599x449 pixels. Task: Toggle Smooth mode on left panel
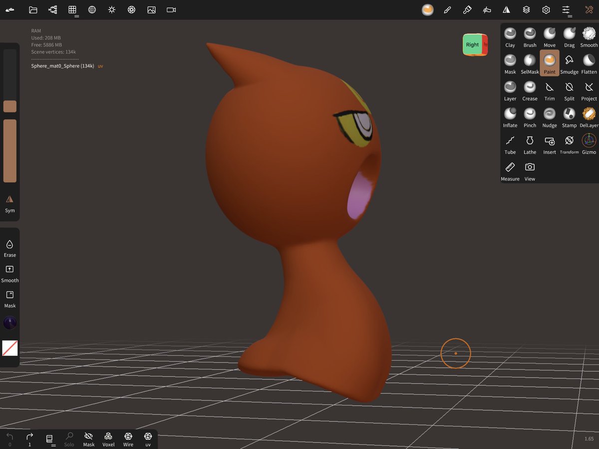pyautogui.click(x=10, y=273)
